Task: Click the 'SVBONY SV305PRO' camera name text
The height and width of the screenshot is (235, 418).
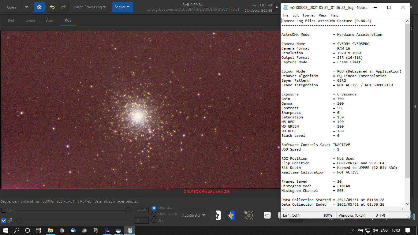Action: (353, 44)
